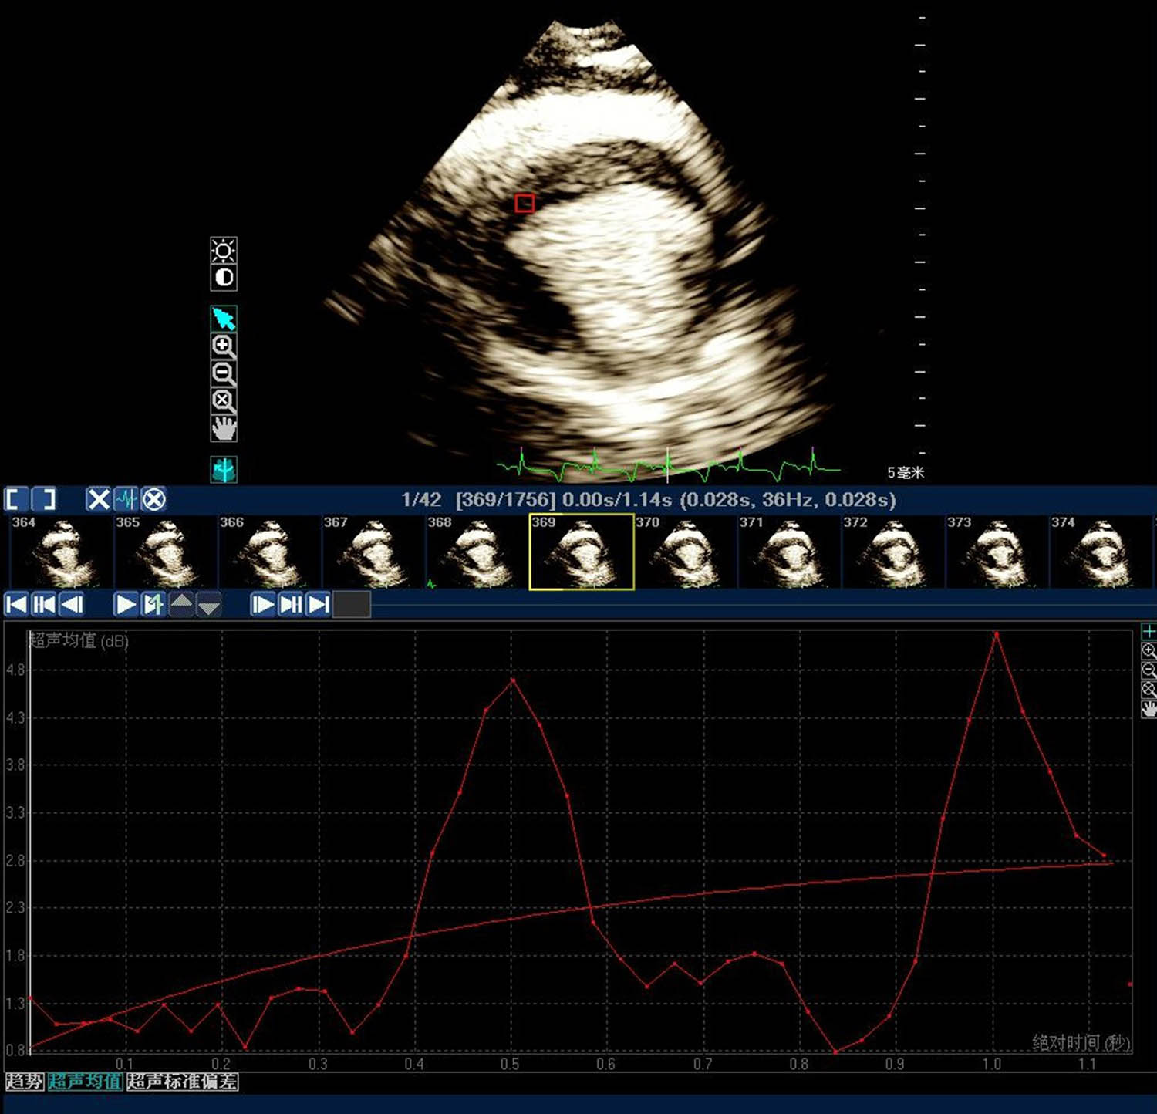Select frame thumbnail 366

point(269,552)
